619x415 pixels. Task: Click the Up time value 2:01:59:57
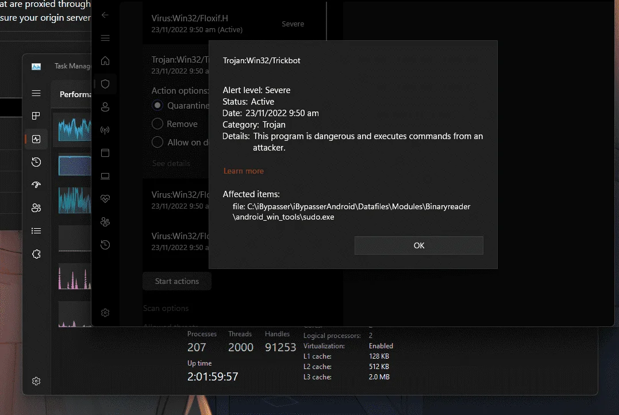click(213, 376)
